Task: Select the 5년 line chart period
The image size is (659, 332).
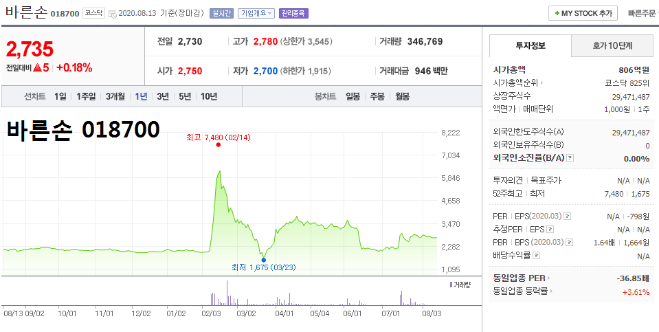Action: click(x=184, y=97)
